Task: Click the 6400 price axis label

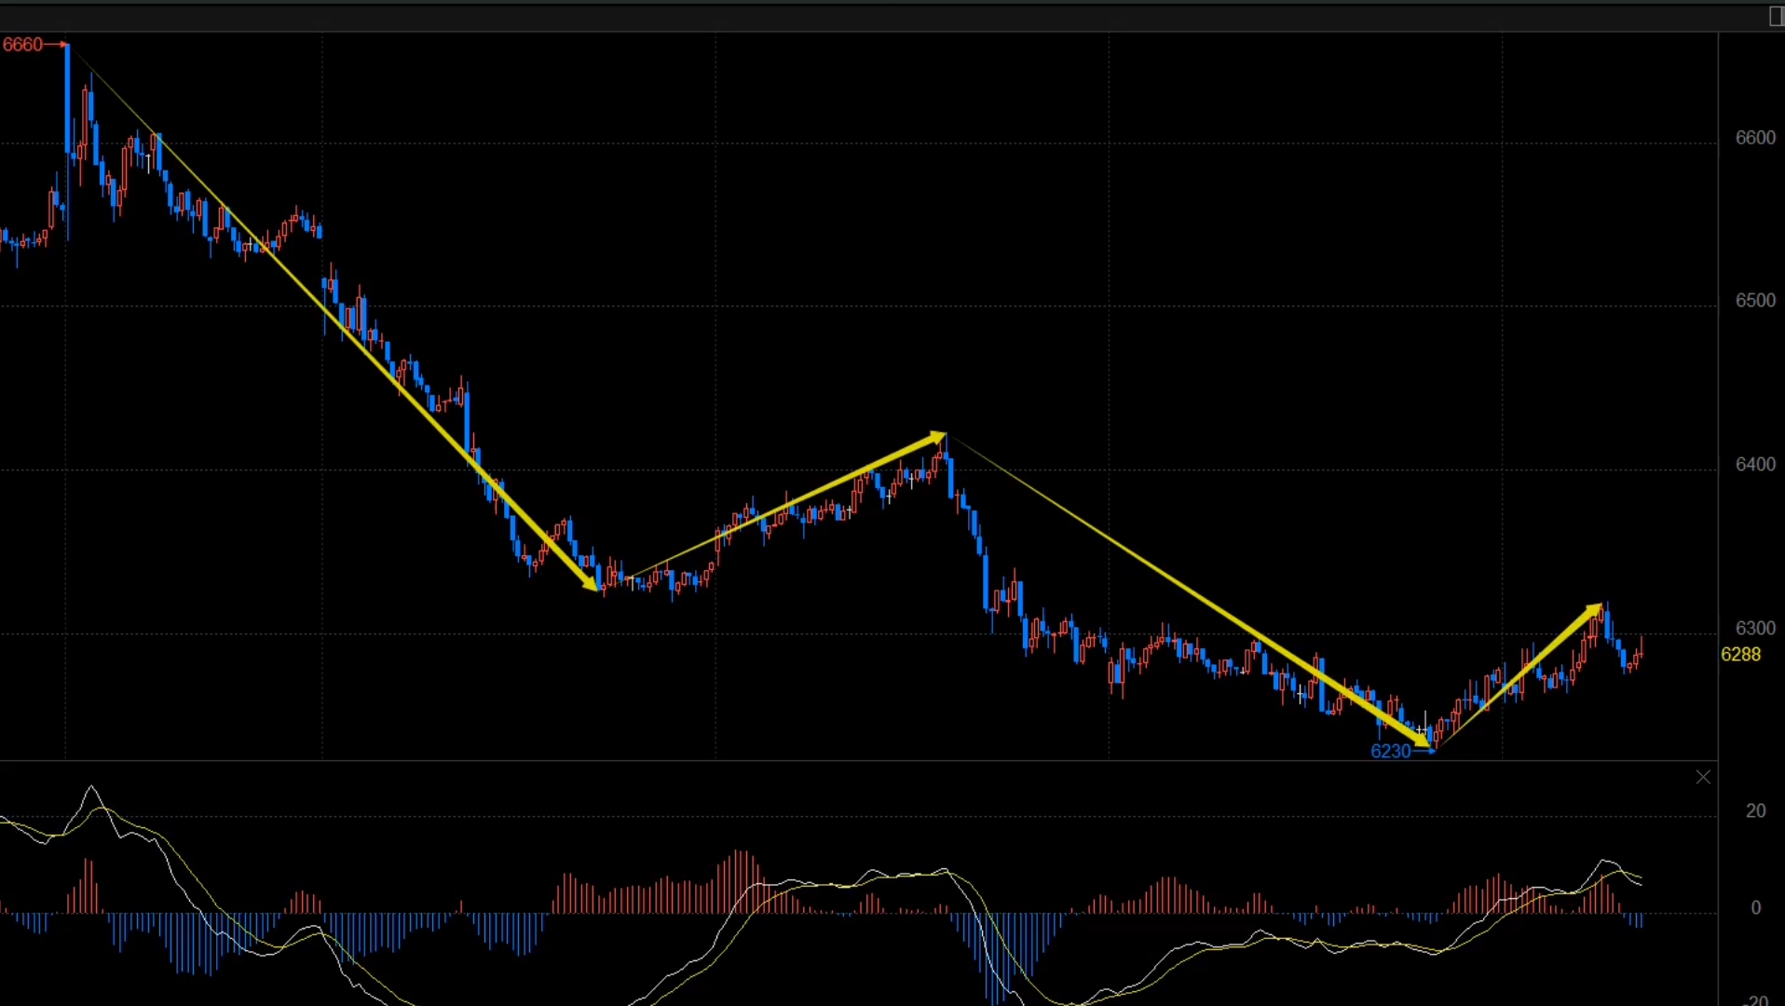Action: pos(1755,464)
